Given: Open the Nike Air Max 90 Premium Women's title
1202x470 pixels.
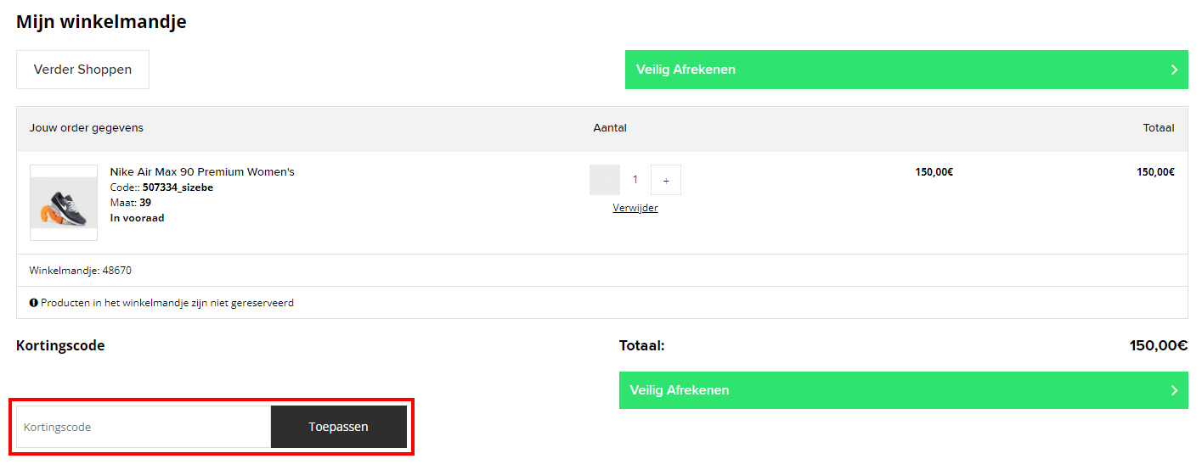Looking at the screenshot, I should point(202,172).
